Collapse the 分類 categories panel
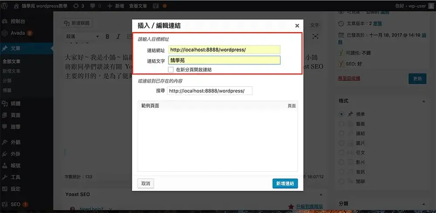Image resolution: width=436 pixels, height=213 pixels. click(423, 204)
